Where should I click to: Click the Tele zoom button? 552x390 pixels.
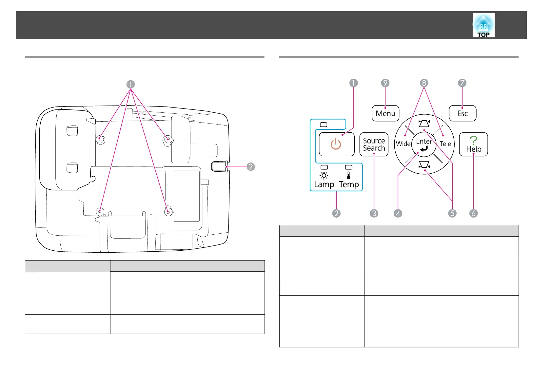pyautogui.click(x=445, y=144)
